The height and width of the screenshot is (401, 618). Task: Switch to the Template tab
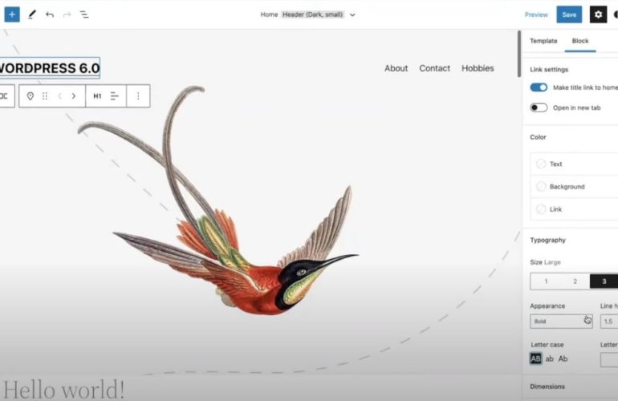pyautogui.click(x=543, y=41)
